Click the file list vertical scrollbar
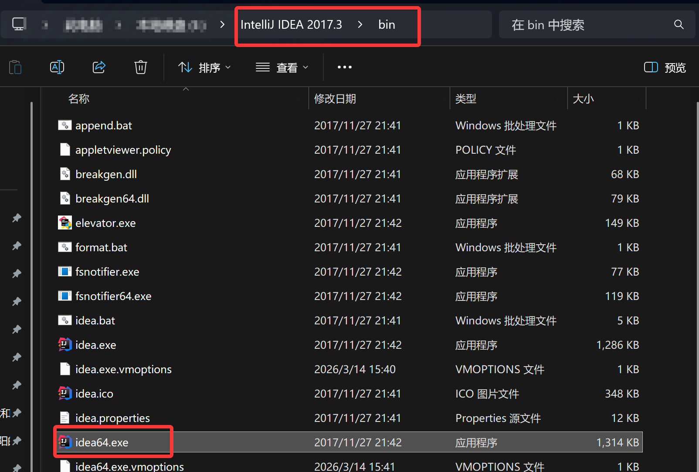Screen dimensions: 699x472 (697, 287)
